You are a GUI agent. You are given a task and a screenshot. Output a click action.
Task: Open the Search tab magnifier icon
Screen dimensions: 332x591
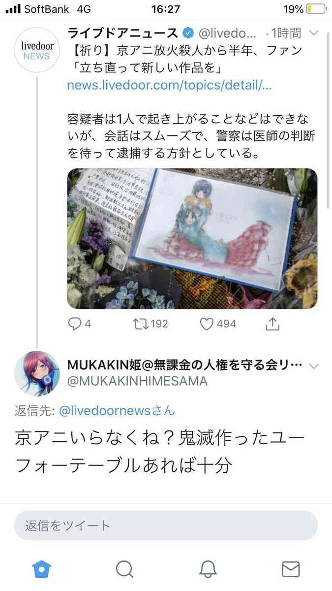[x=124, y=569]
